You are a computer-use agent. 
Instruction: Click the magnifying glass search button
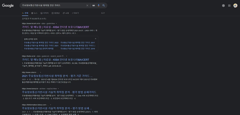[x=103, y=5]
